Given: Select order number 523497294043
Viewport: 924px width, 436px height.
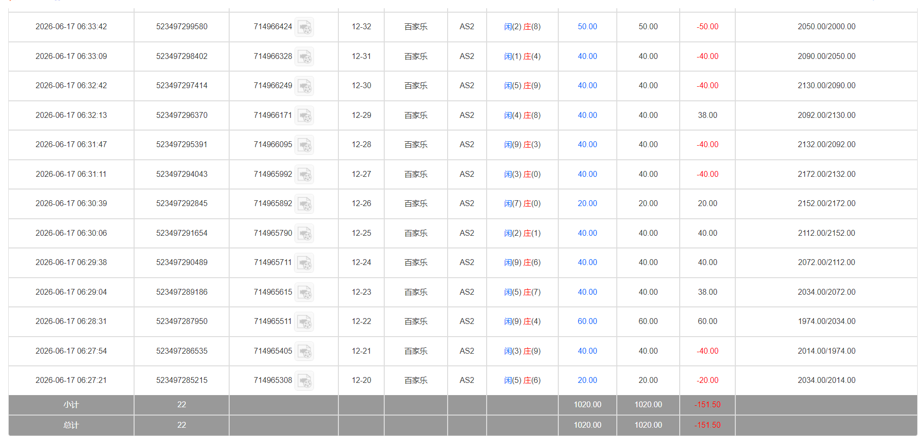Looking at the screenshot, I should [x=182, y=174].
